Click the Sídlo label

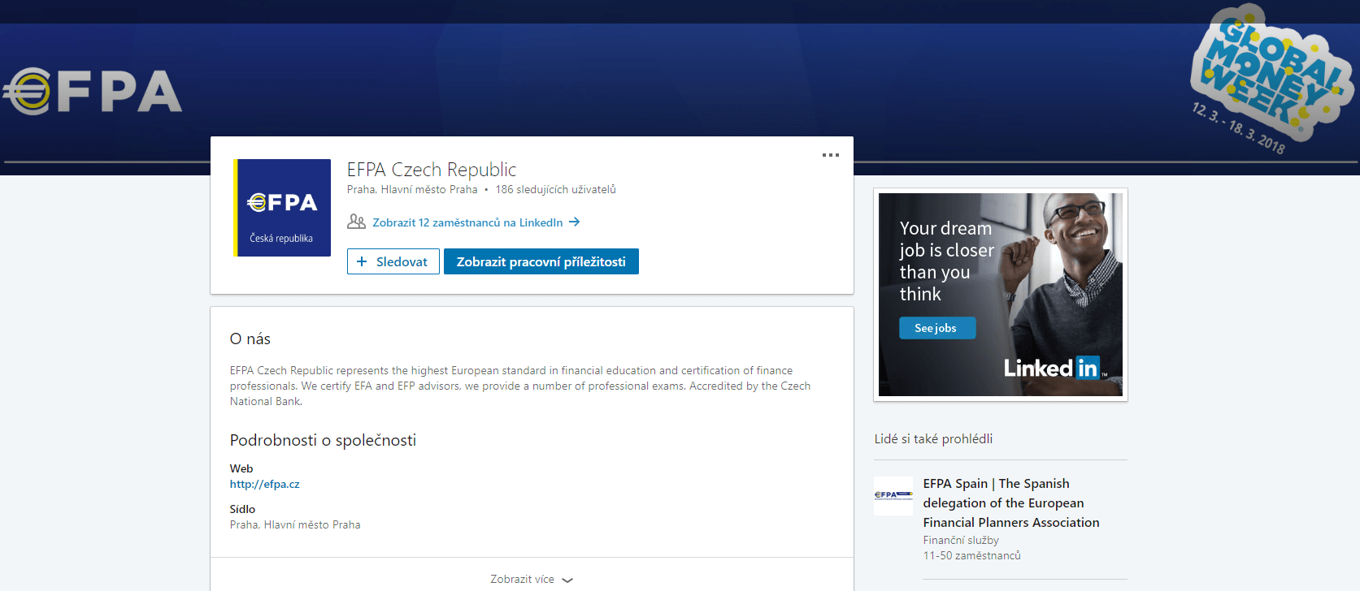[x=242, y=509]
